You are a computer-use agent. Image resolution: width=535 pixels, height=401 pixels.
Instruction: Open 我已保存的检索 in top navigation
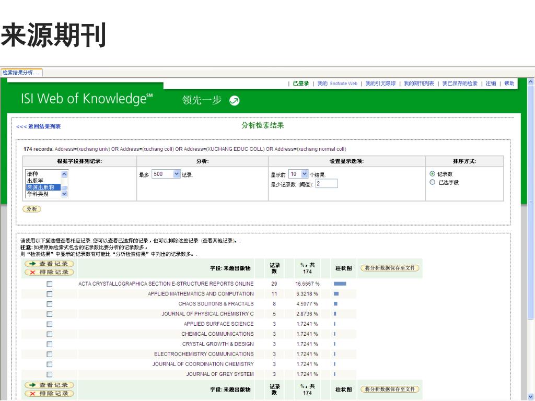[460, 84]
